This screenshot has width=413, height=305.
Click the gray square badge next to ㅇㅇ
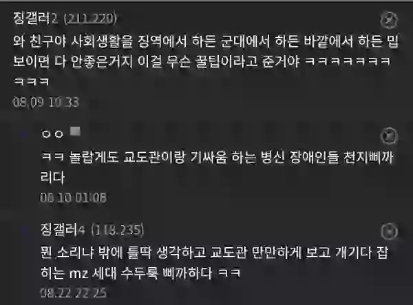click(x=75, y=132)
